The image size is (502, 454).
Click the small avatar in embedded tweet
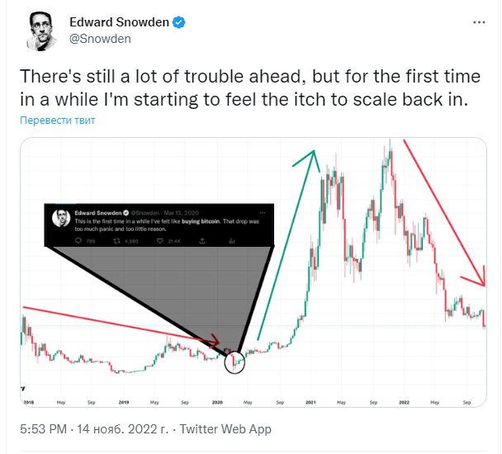point(59,218)
